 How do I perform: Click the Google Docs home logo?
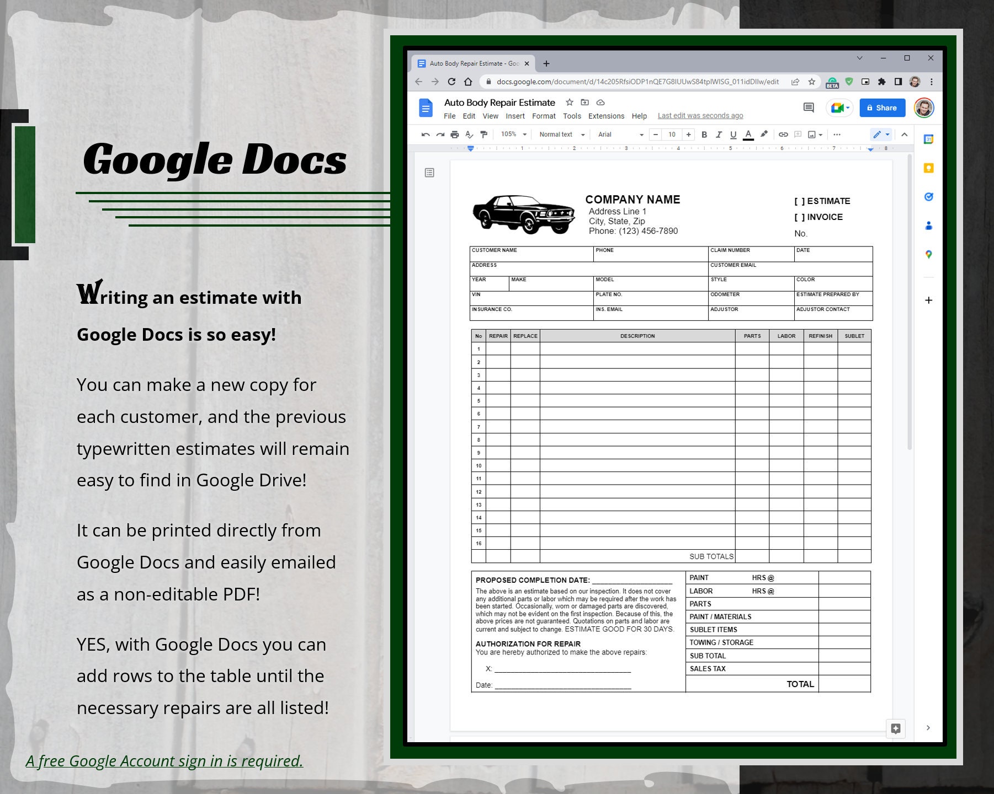click(426, 108)
